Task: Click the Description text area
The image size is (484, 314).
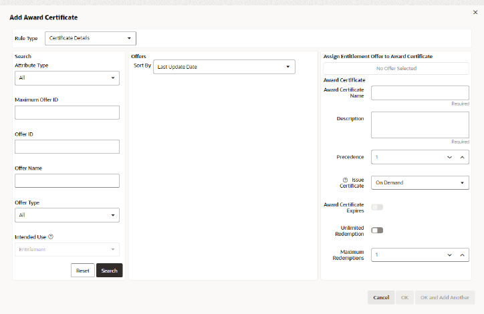Action: pyautogui.click(x=420, y=125)
